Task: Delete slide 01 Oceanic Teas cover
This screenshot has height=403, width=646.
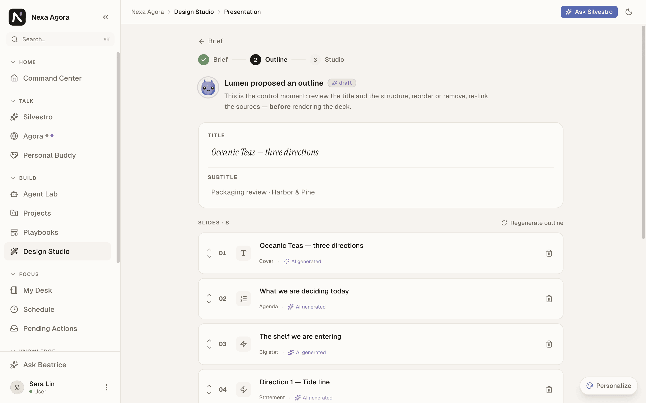Action: pos(549,253)
